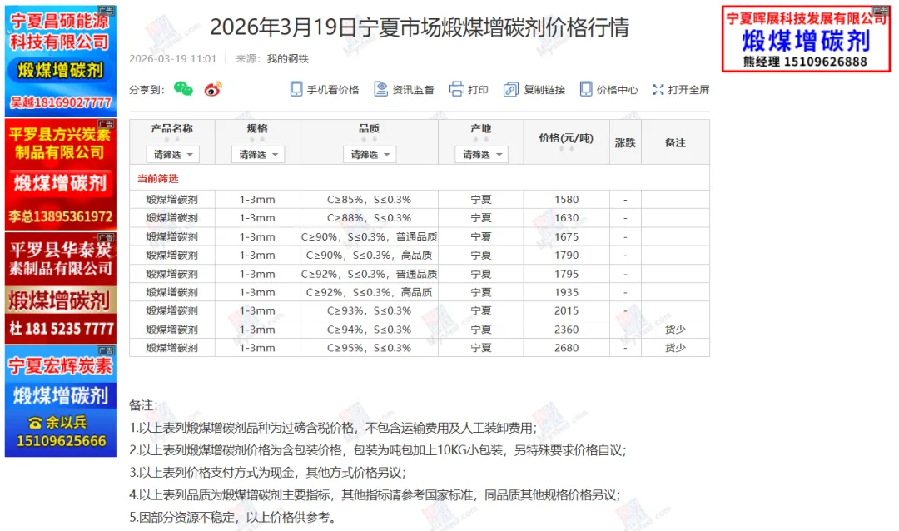Open 宁夏昌硕能源 advertisement banner

[60, 58]
